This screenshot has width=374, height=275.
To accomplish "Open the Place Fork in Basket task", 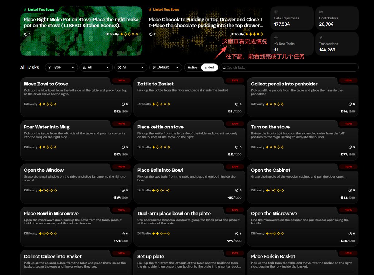I will coord(303,262).
